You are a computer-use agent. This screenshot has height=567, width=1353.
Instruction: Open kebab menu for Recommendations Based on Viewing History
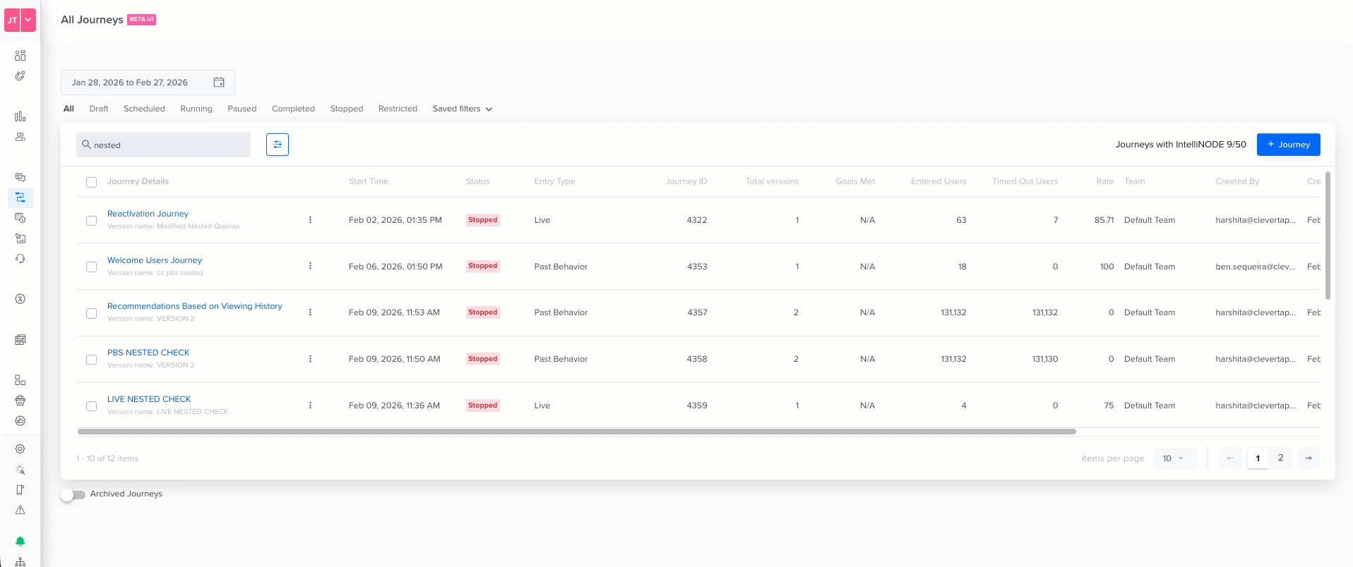(310, 312)
